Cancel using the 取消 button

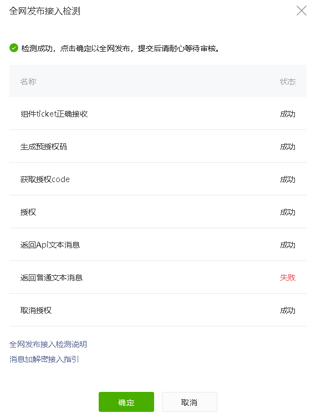189,402
